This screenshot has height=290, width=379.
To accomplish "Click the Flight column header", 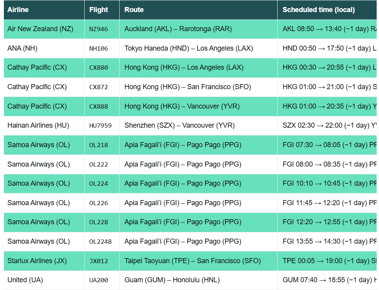I will (99, 10).
